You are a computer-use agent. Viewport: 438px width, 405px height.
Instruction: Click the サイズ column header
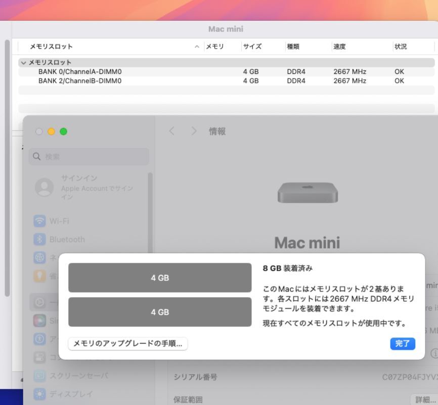252,47
